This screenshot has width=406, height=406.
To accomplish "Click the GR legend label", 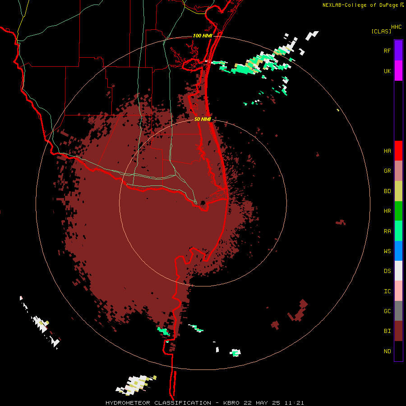I will 388,171.
